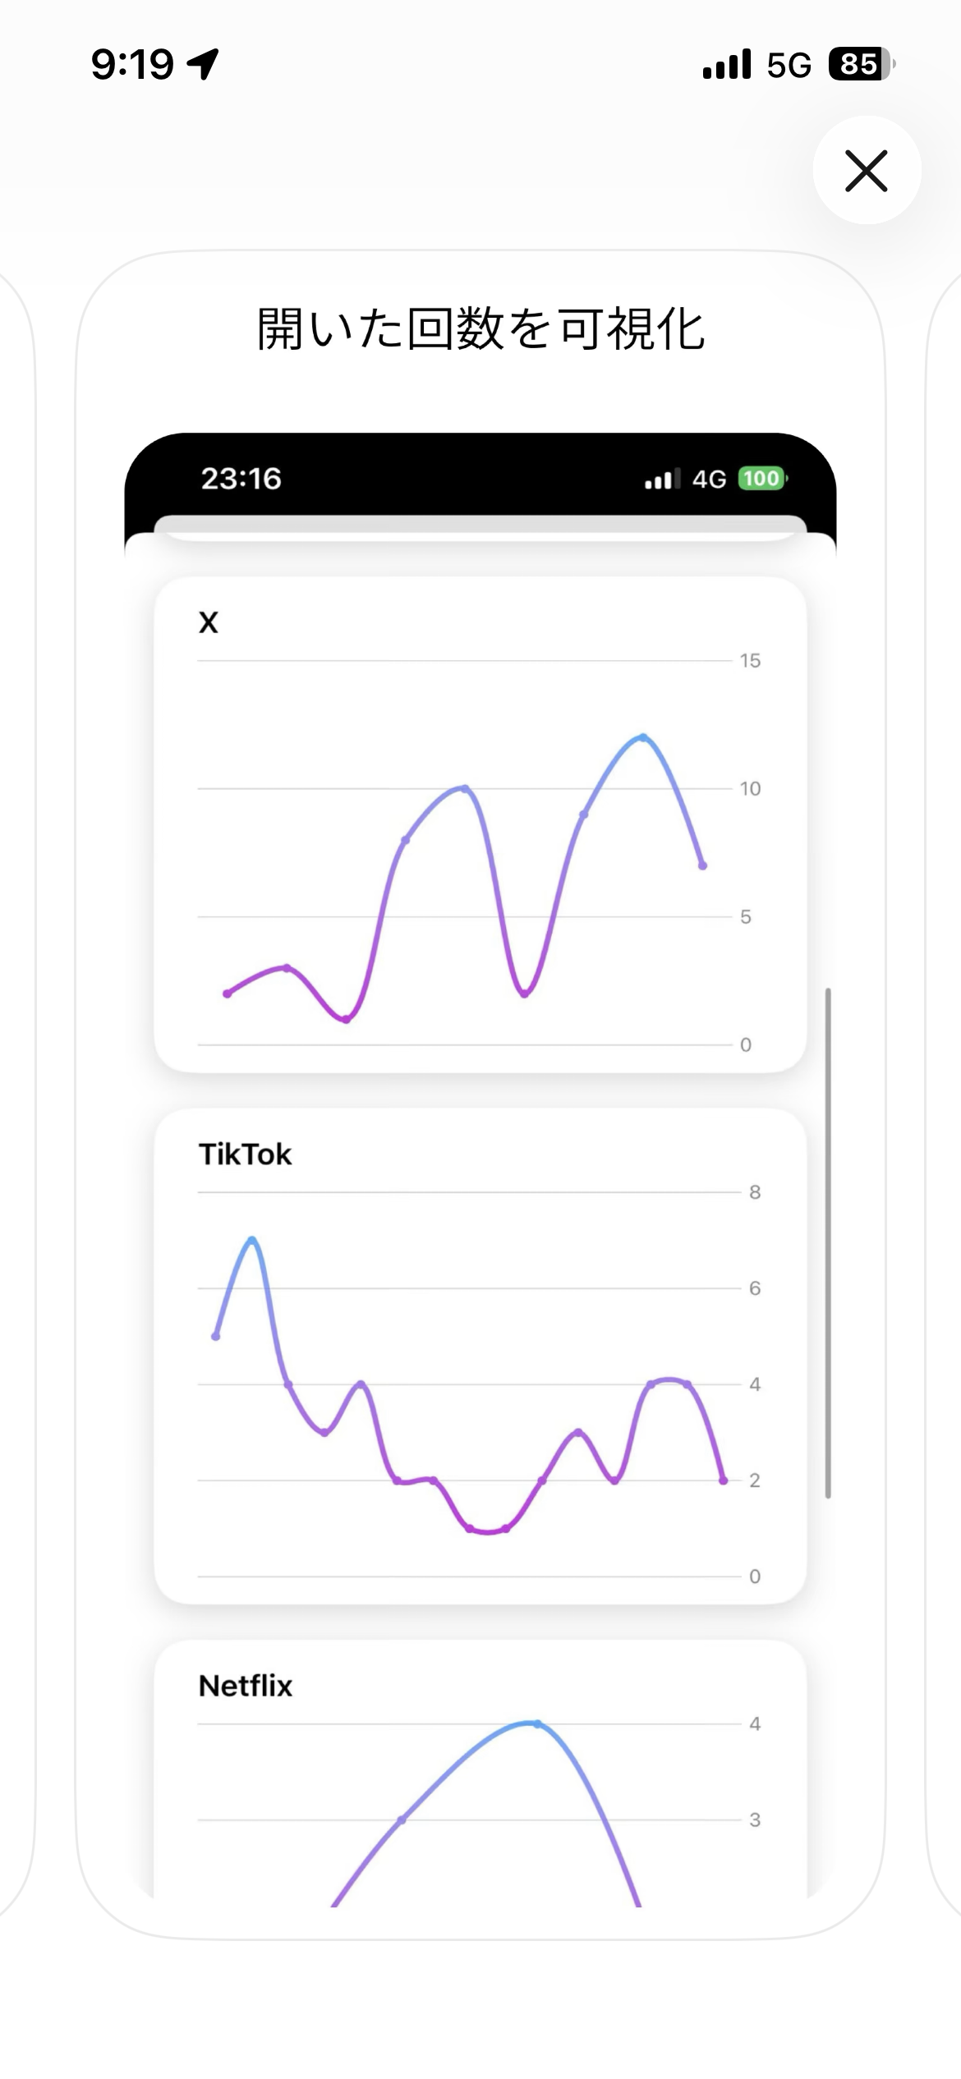Tap the location arrow in status bar

click(203, 64)
